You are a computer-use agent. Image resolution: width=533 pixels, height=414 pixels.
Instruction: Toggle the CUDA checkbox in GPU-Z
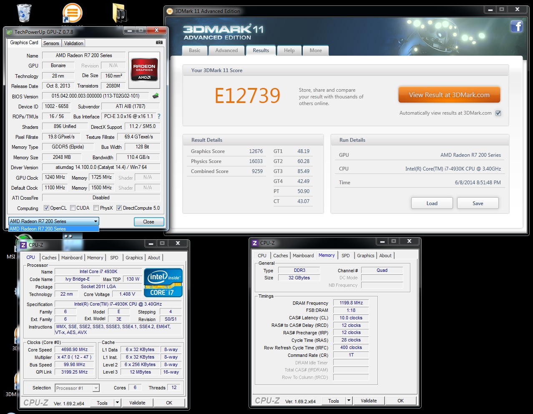(x=73, y=208)
